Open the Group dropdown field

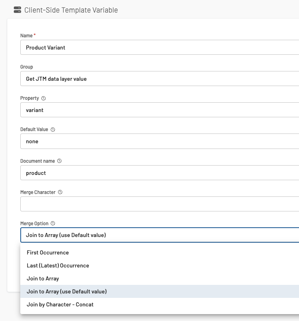(159, 79)
